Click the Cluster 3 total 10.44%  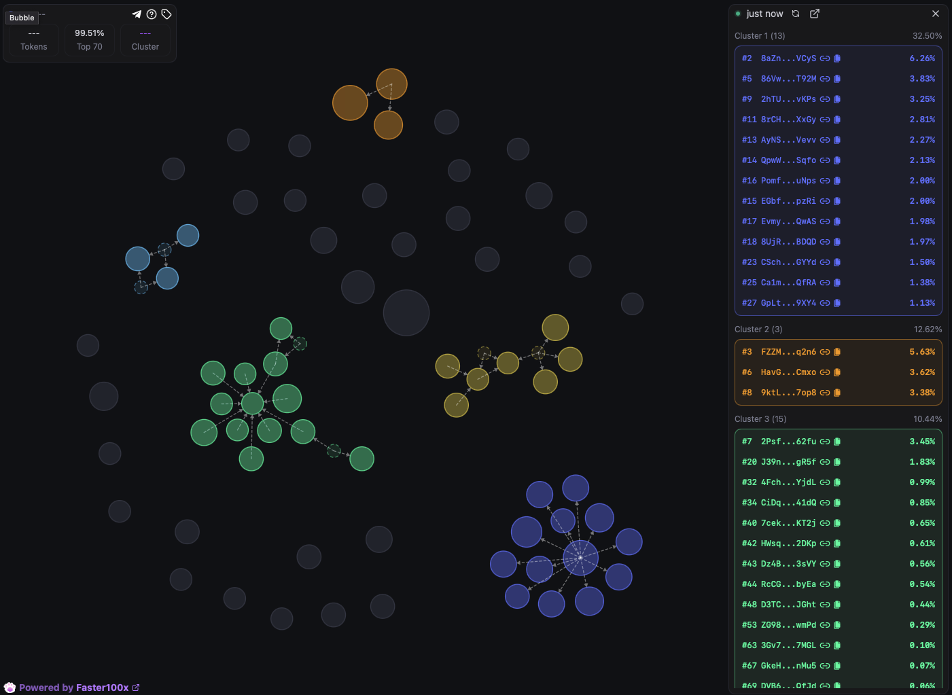click(x=928, y=419)
